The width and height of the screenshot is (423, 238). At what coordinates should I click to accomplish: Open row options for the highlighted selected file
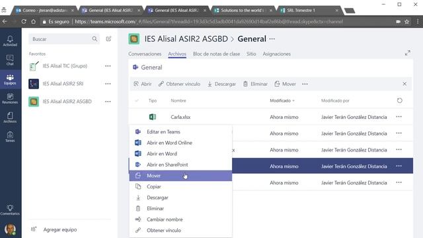point(399,166)
